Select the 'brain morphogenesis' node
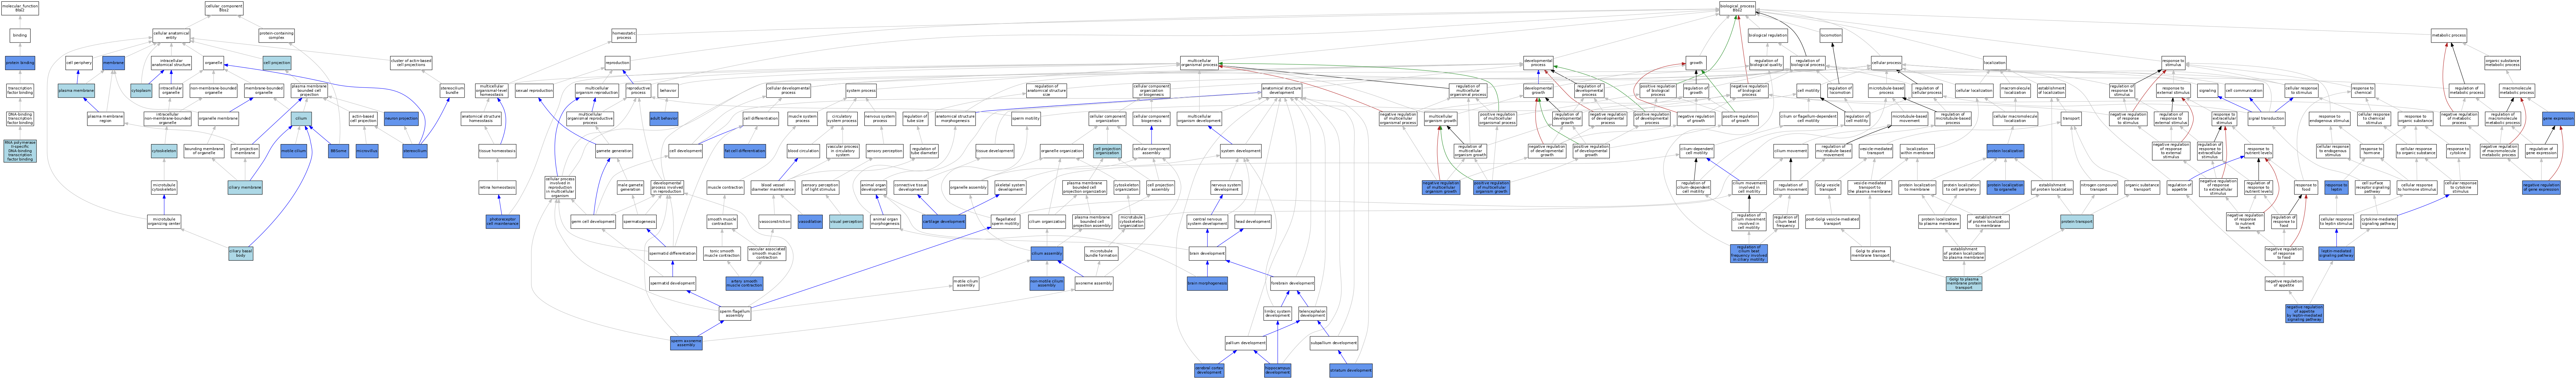This screenshot has height=379, width=2576. (1207, 283)
